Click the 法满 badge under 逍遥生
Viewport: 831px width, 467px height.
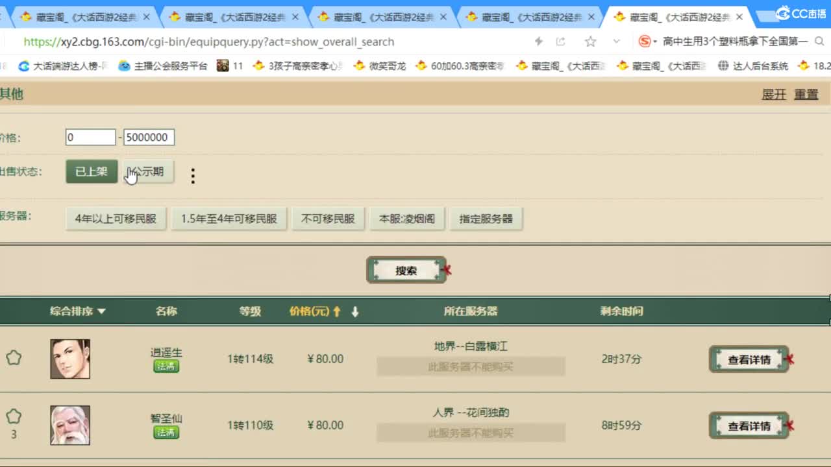(166, 366)
